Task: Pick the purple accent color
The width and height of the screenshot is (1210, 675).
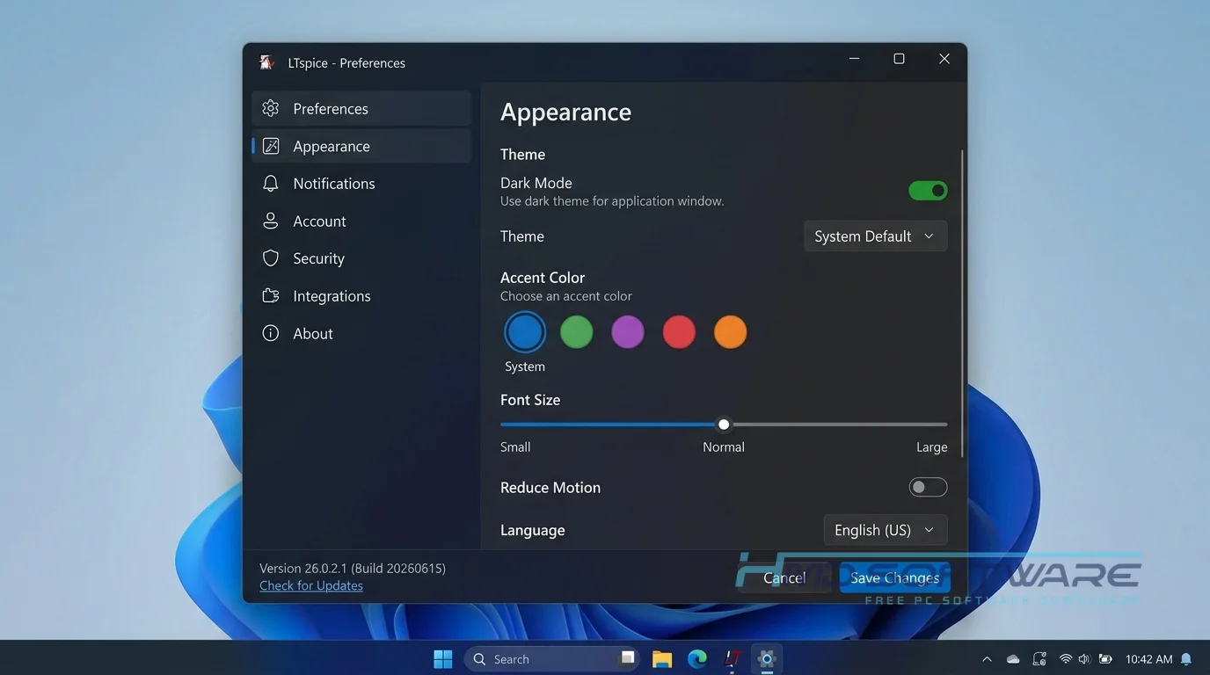Action: point(628,332)
